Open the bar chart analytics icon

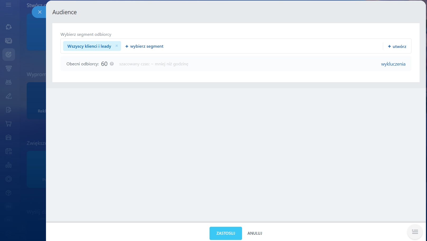(8, 165)
